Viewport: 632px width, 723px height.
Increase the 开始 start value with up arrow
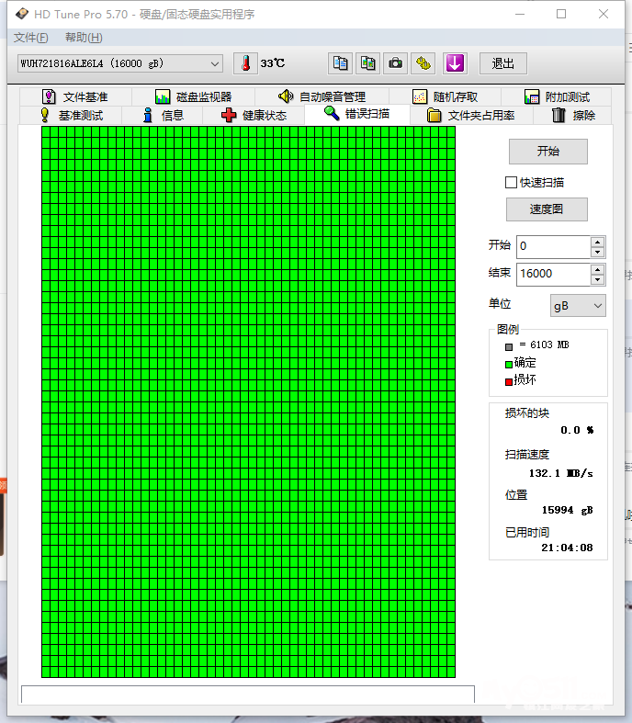coord(598,241)
